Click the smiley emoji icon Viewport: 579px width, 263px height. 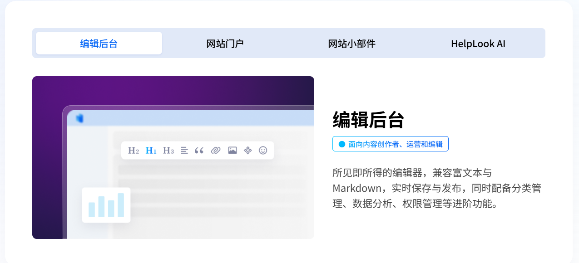coord(263,151)
